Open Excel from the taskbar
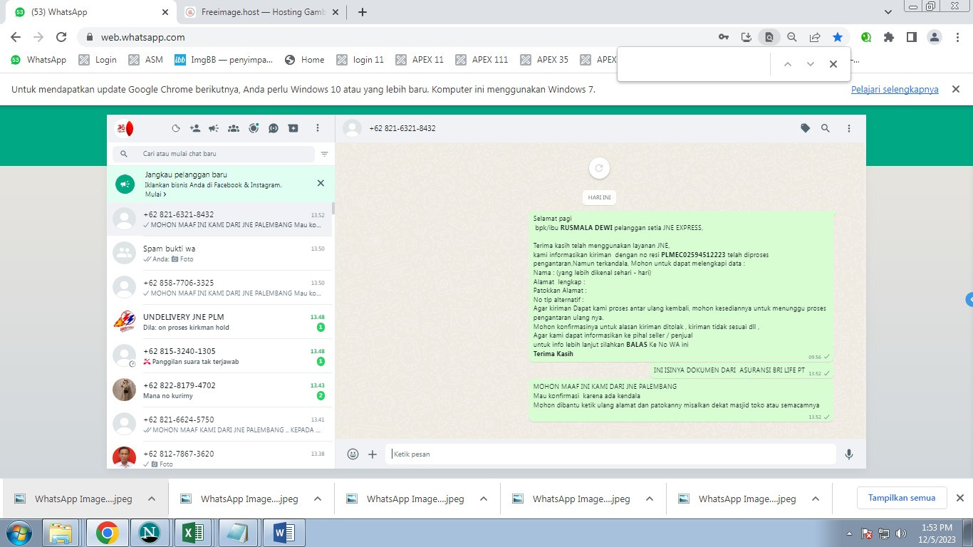This screenshot has height=547, width=973. (194, 533)
